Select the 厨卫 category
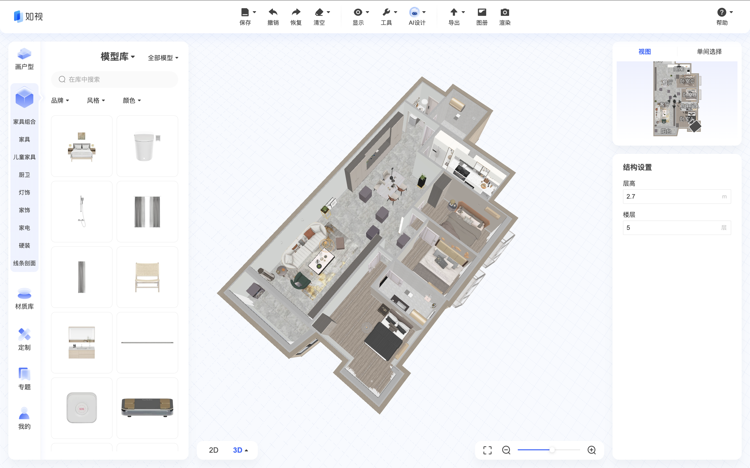This screenshot has width=750, height=468. tap(24, 175)
